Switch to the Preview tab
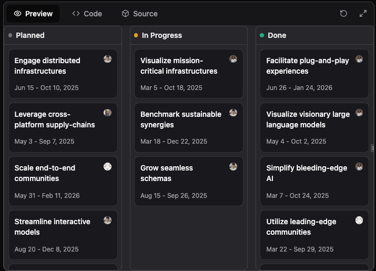Viewport: 376px width, 271px height. [33, 14]
